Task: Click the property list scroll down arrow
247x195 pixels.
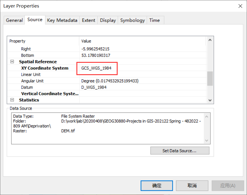Action: click(210, 100)
